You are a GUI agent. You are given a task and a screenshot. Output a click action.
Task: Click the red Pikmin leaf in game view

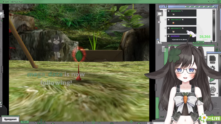point(79,56)
